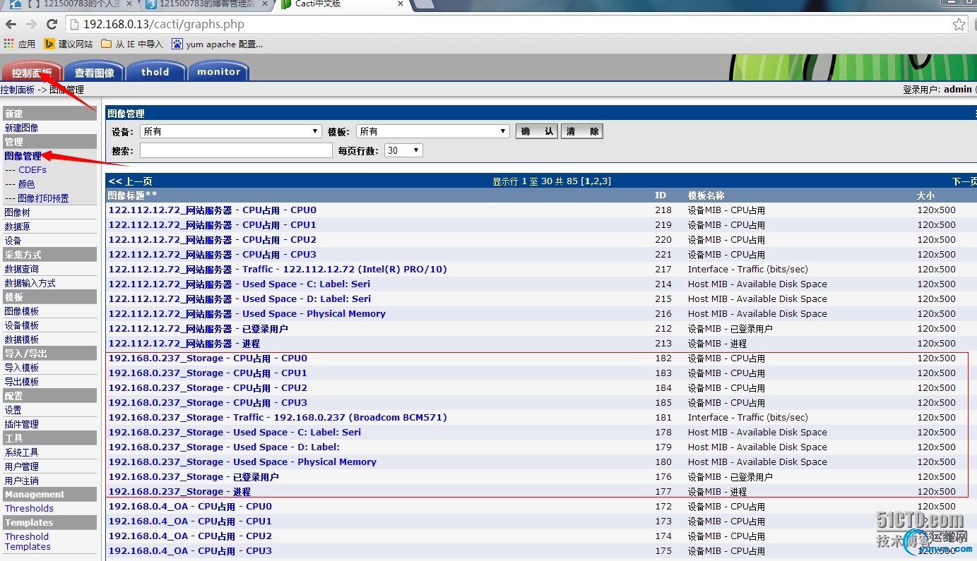Go to the << 上一页 previous page

click(130, 181)
